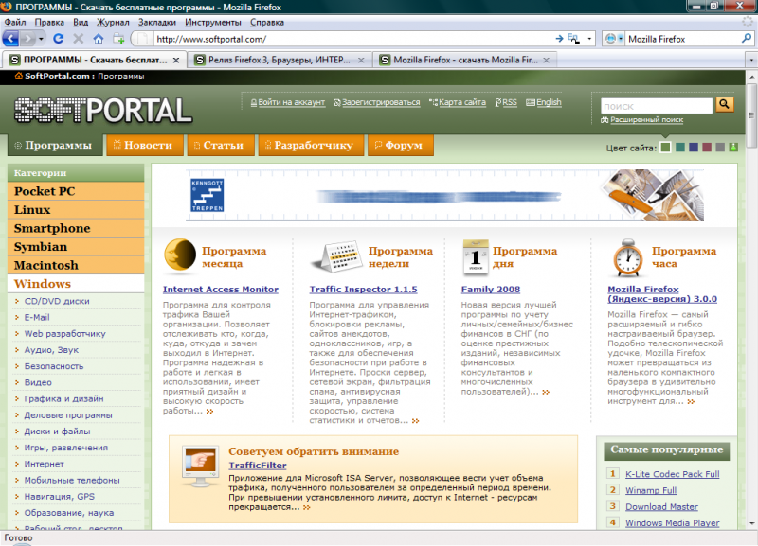
Task: Click the browser Forward arrow button
Action: [x=28, y=38]
